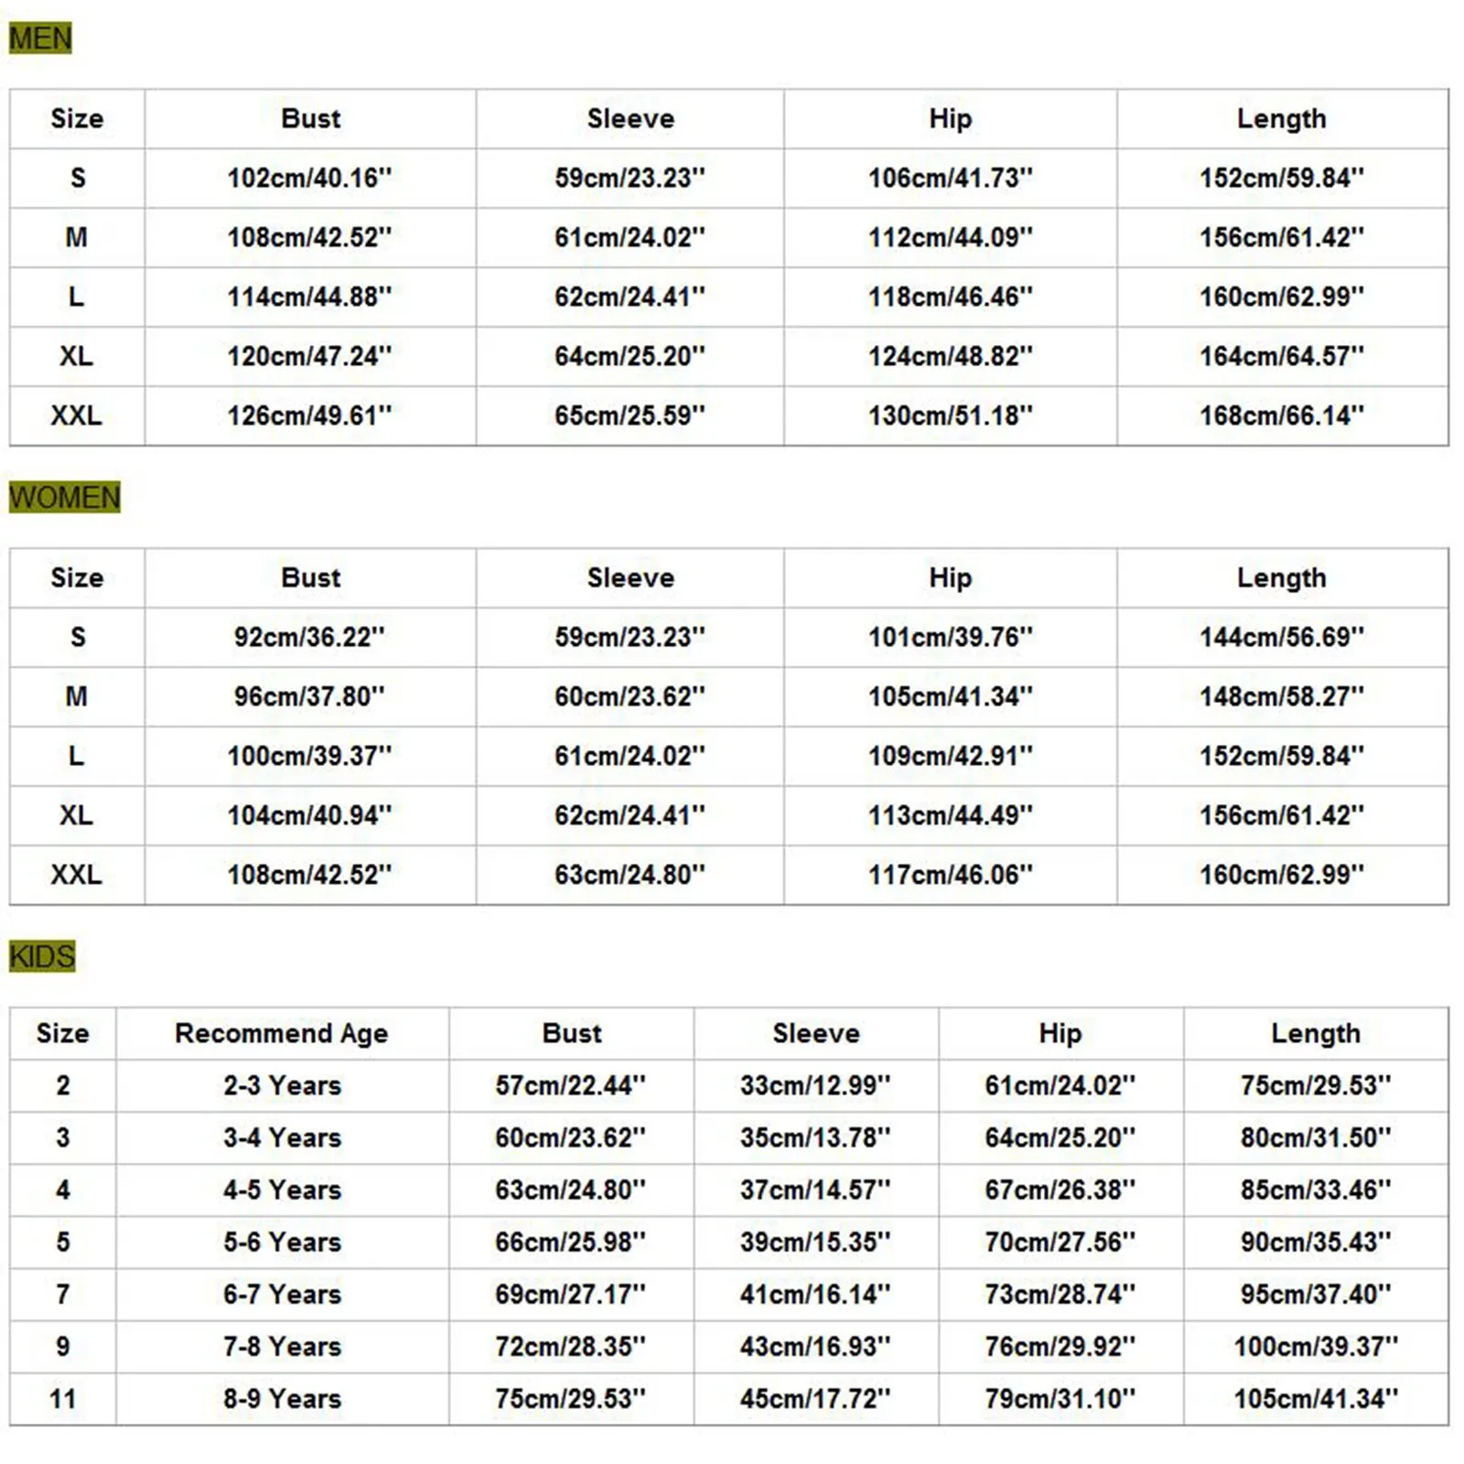Click the Recommend Age column header
Image resolution: width=1464 pixels, height=1464 pixels.
(x=282, y=1034)
